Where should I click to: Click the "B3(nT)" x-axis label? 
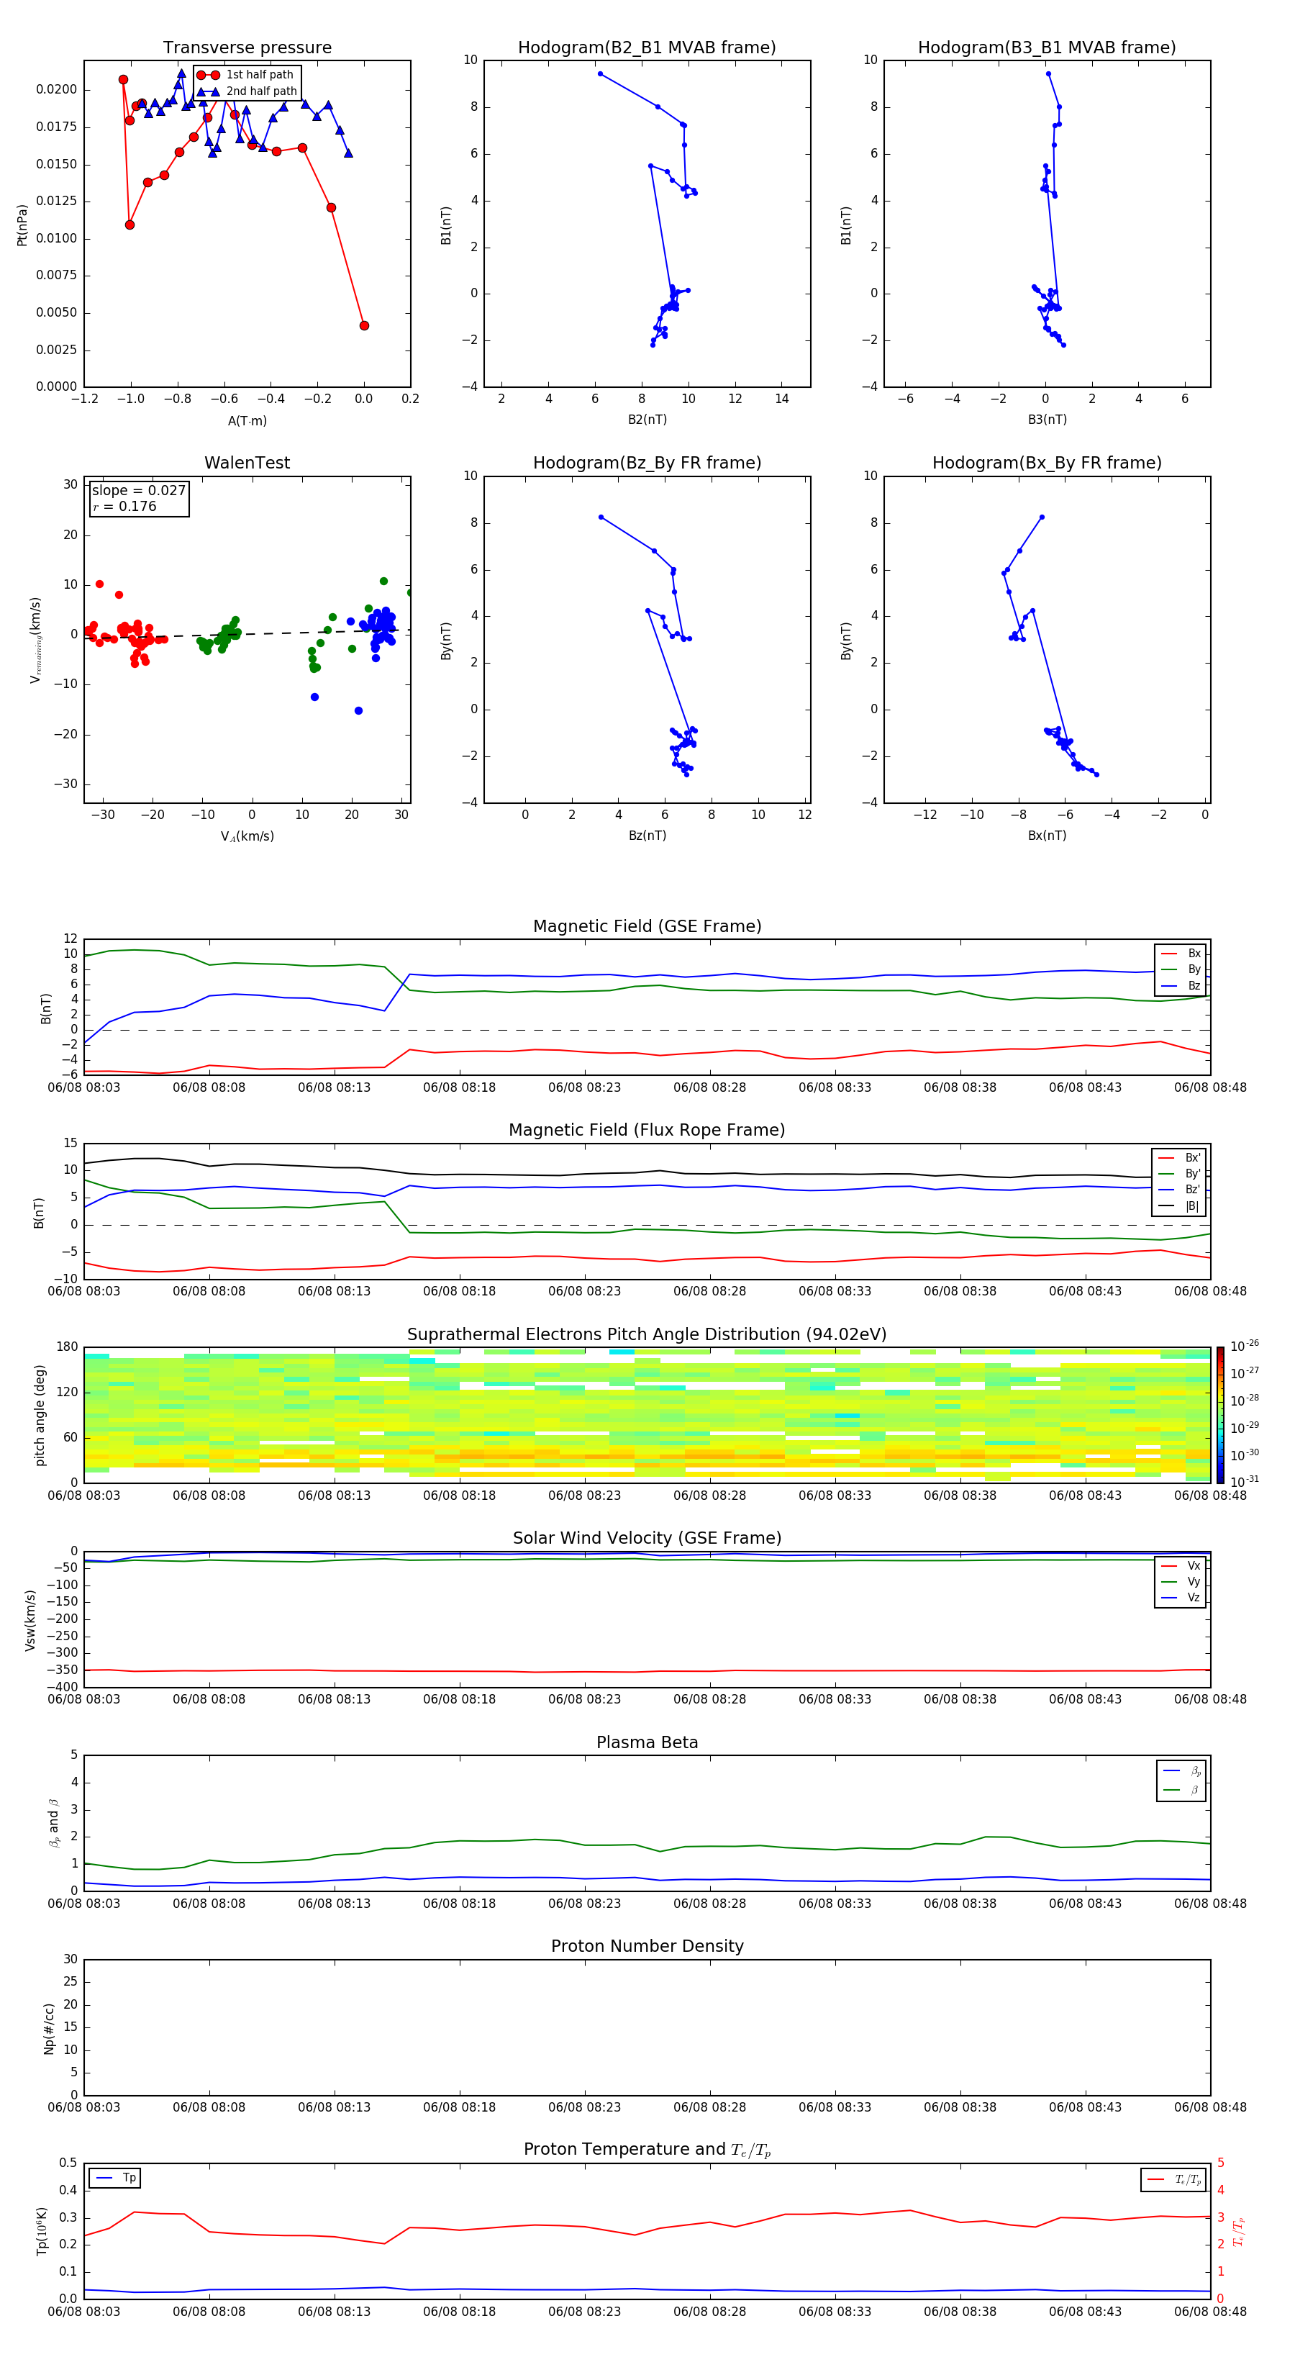[x=1047, y=420]
